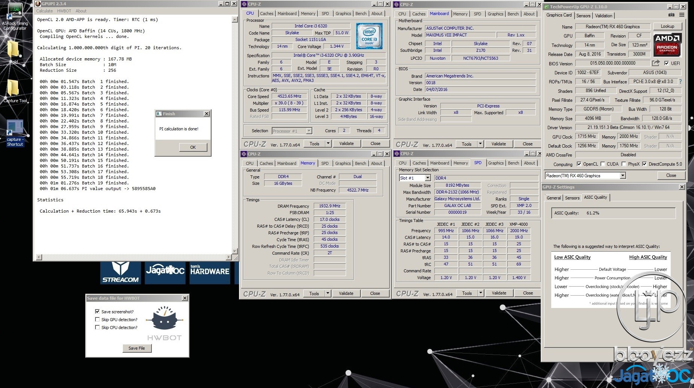694x388 pixels.
Task: Open the Calculate menu in GPUPI
Action: pyautogui.click(x=44, y=11)
